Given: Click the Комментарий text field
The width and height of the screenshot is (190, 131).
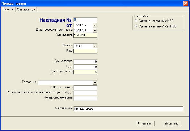Looking at the screenshot, I should point(128,109).
